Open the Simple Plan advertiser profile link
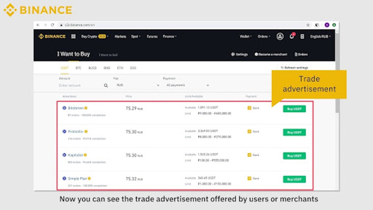 coord(77,179)
